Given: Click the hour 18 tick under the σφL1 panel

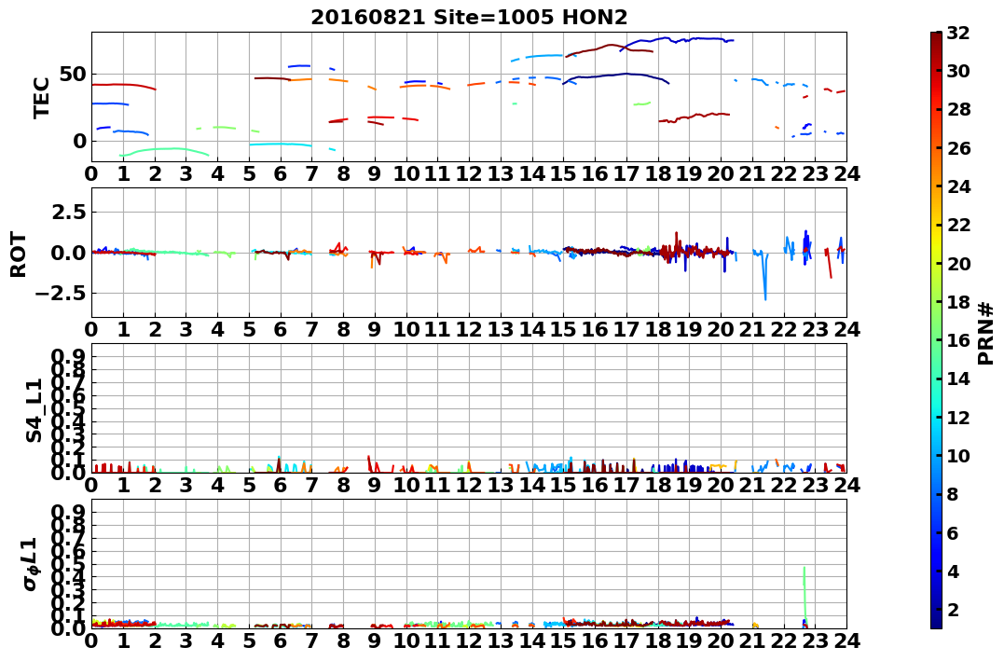Looking at the screenshot, I should [657, 640].
